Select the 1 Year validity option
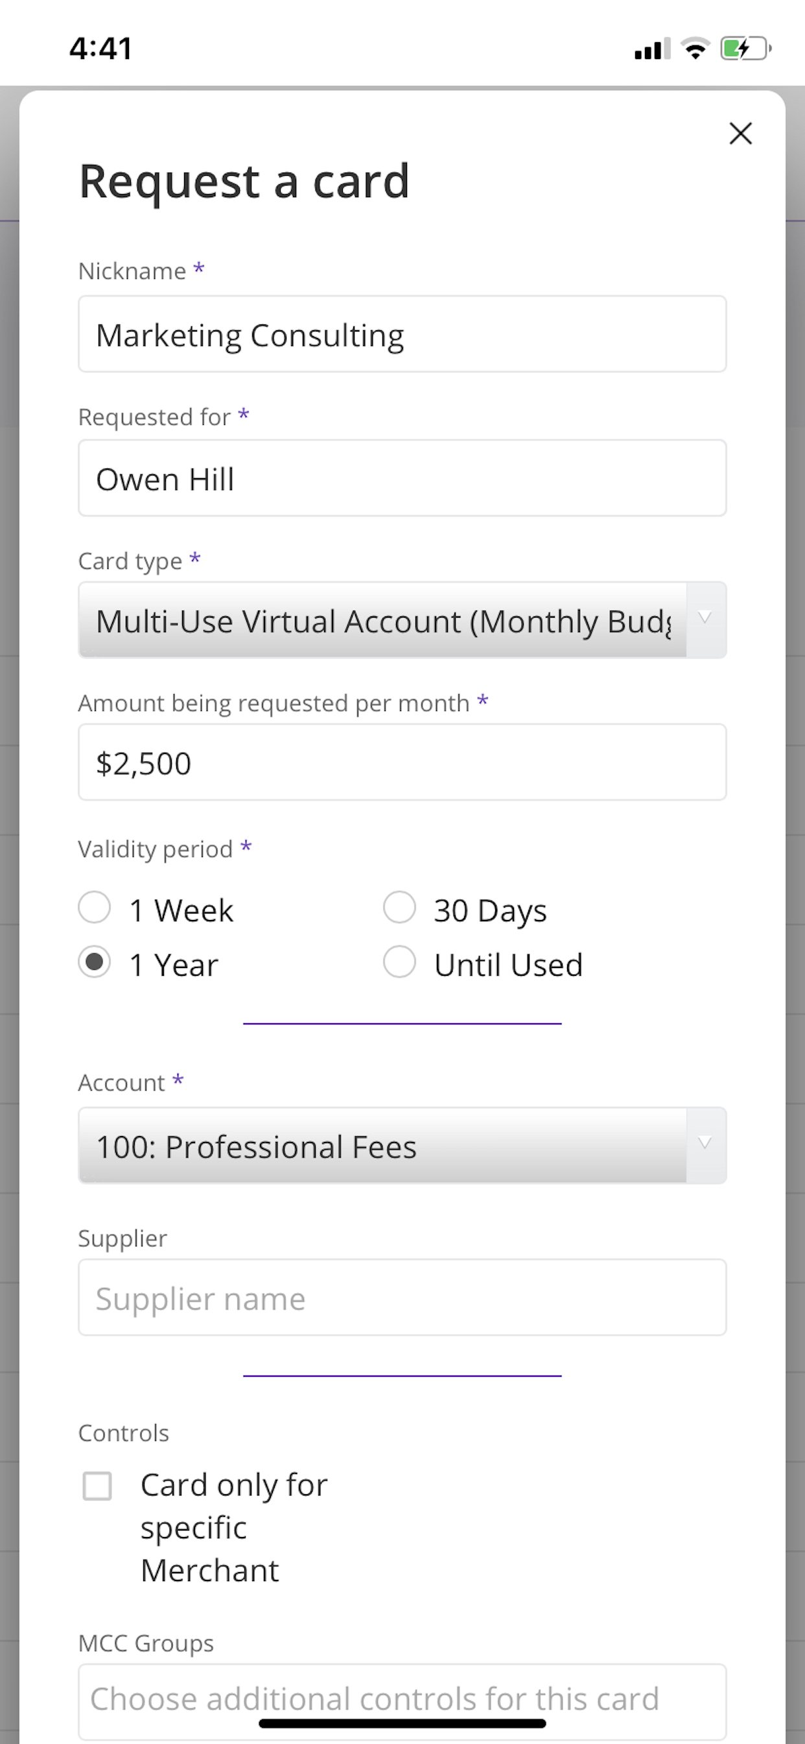 tap(95, 962)
